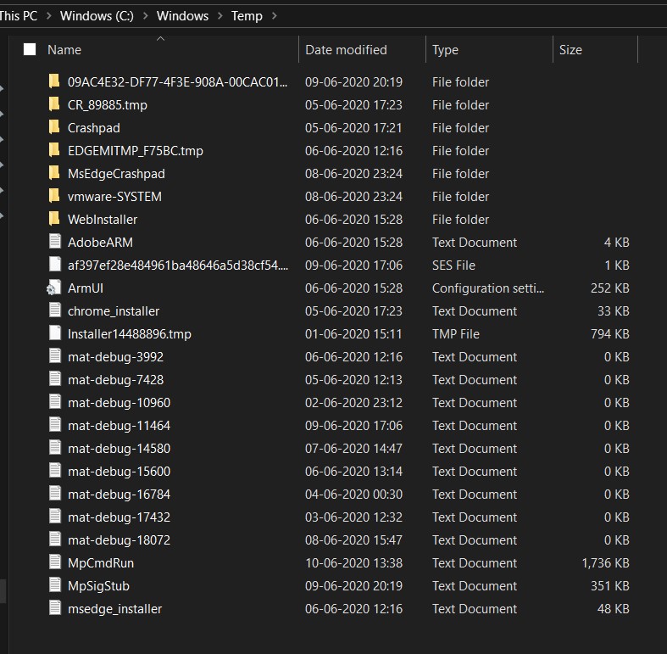Click the vmware-SYSTEM folder icon
This screenshot has height=654, width=667.
pos(54,196)
